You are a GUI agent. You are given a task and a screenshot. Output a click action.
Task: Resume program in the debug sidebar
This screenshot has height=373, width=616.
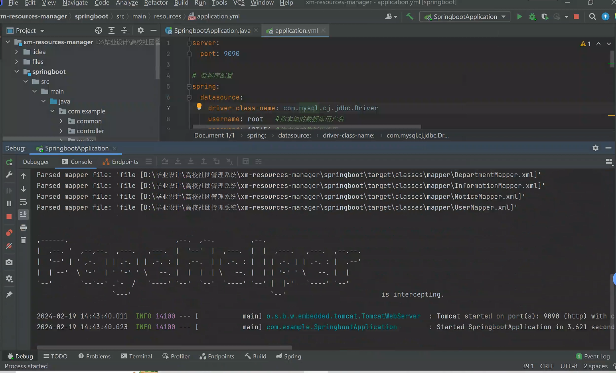pyautogui.click(x=9, y=191)
